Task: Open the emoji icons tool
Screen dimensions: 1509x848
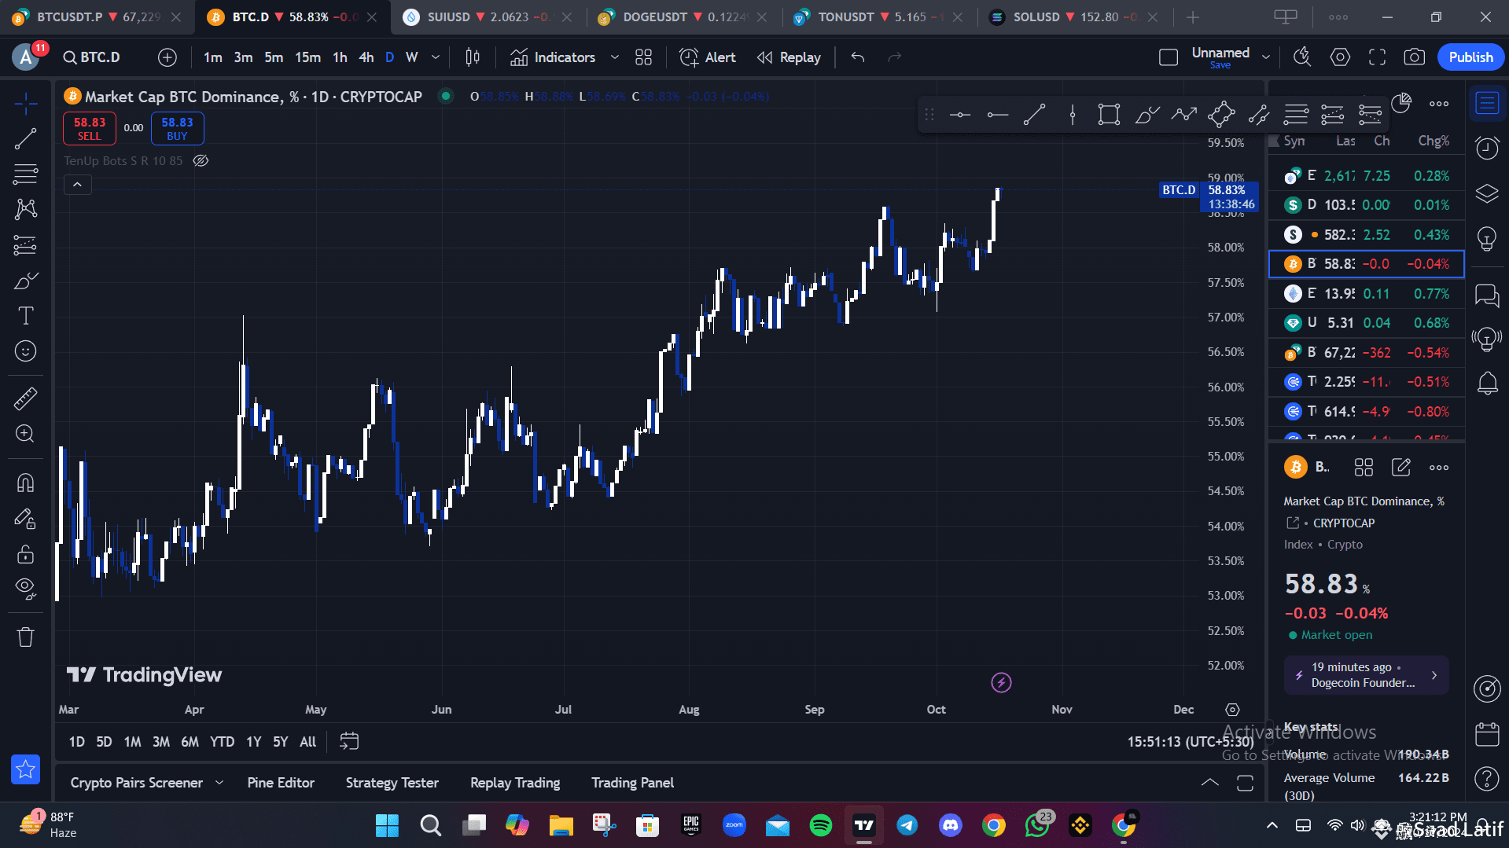Action: [25, 351]
